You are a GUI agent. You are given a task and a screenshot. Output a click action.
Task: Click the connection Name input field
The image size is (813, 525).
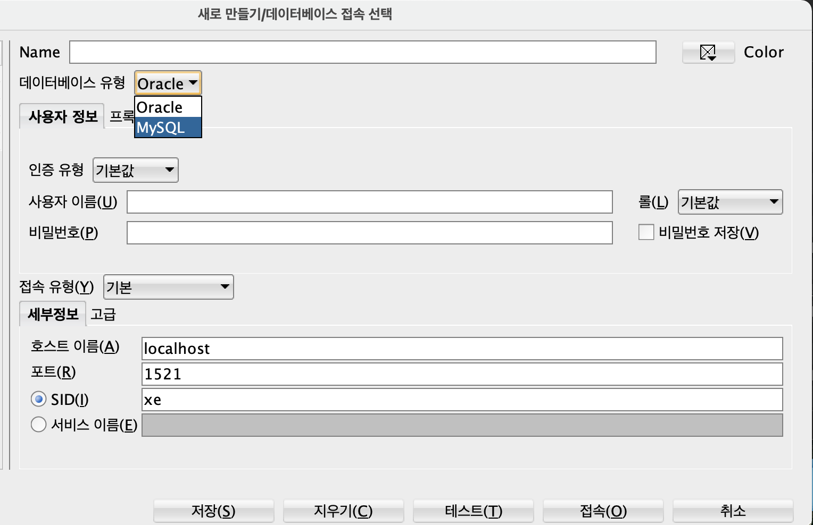pyautogui.click(x=363, y=52)
